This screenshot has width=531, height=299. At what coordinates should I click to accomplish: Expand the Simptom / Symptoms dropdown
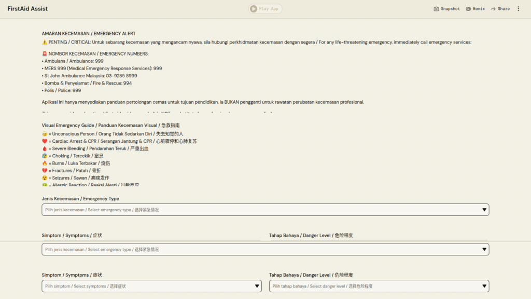tap(151, 286)
